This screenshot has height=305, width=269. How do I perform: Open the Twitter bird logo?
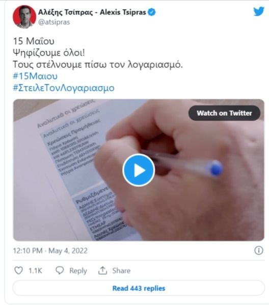259,12
